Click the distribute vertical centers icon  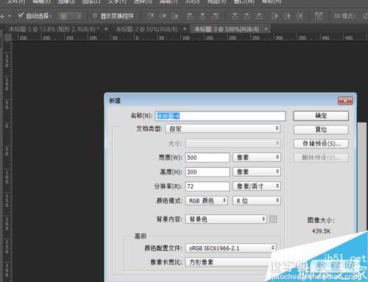click(x=247, y=16)
